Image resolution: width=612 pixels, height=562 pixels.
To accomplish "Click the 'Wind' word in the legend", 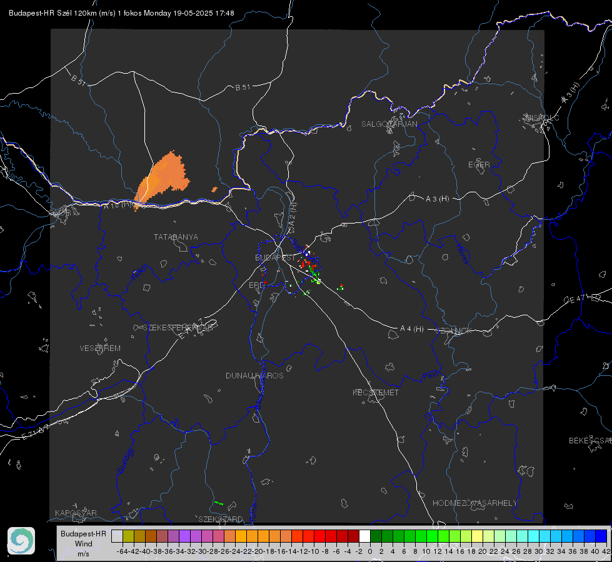I will 84,544.
